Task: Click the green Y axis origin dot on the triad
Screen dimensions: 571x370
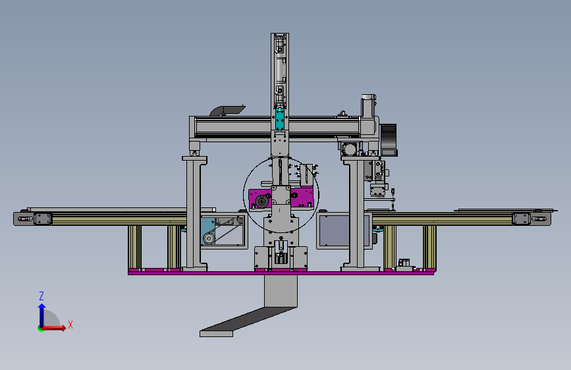Action: point(41,329)
